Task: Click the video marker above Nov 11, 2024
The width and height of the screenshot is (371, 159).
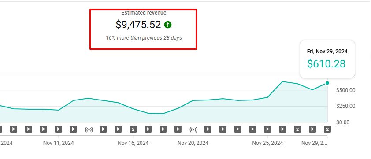Action: [x=59, y=129]
